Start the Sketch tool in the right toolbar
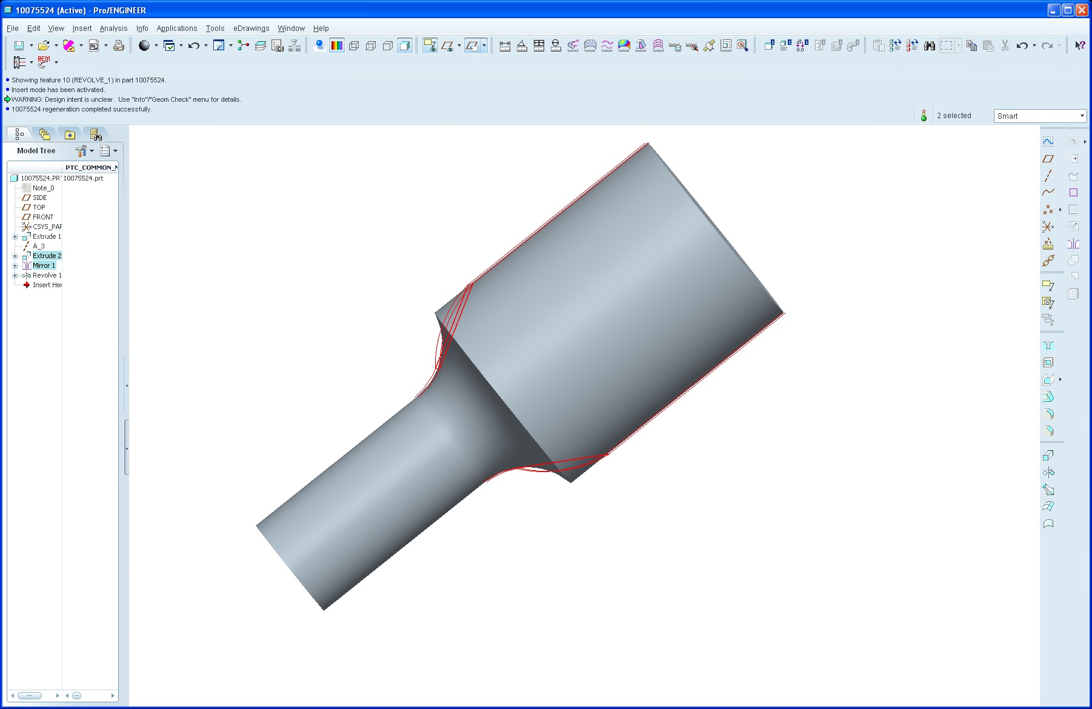1092x709 pixels. (1048, 141)
